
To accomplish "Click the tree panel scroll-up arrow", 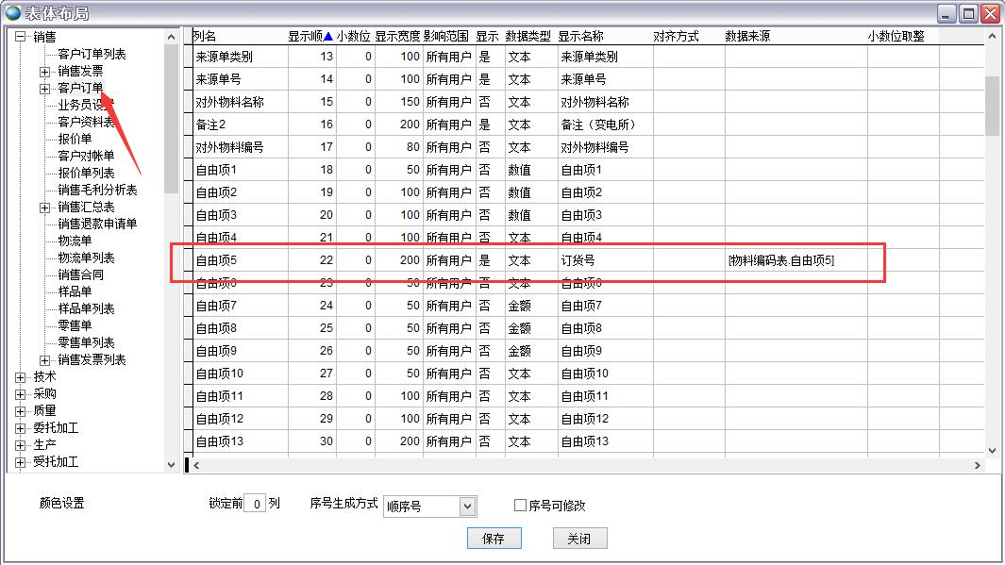I will tap(171, 38).
